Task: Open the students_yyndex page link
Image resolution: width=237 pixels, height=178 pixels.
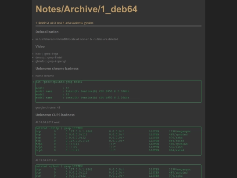Action: (x=83, y=23)
